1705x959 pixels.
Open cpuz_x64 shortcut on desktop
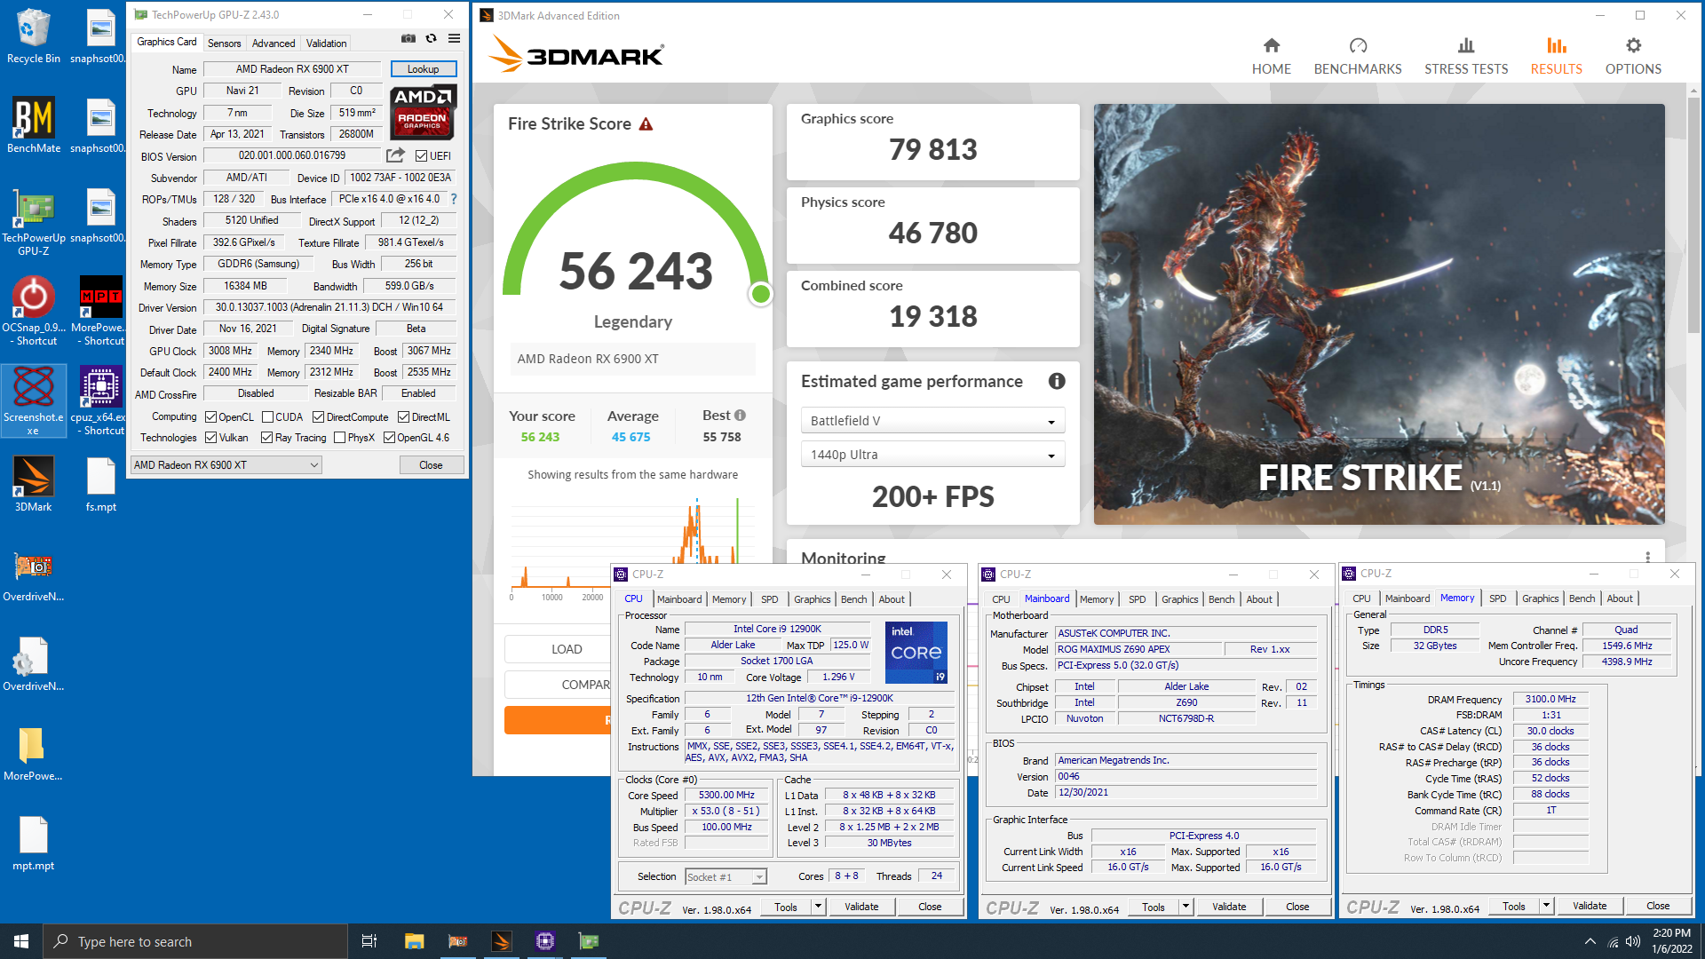[x=100, y=400]
